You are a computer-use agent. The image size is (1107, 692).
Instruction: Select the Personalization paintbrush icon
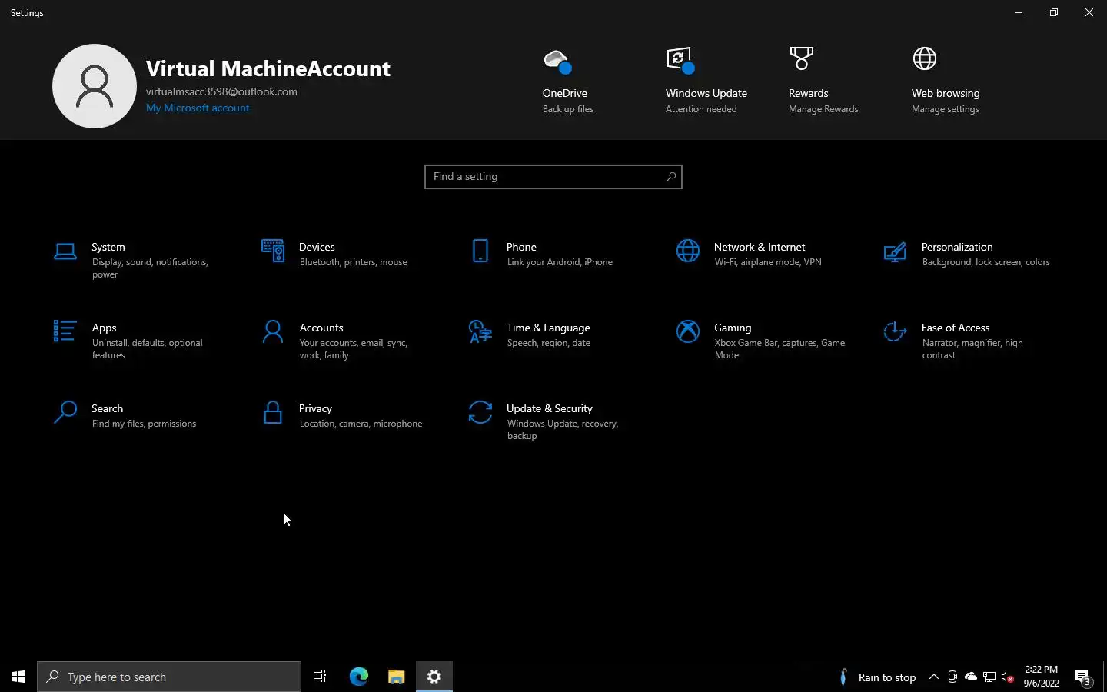click(895, 251)
